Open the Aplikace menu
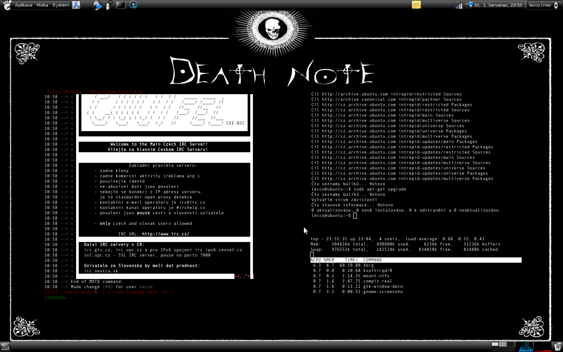 click(x=23, y=5)
